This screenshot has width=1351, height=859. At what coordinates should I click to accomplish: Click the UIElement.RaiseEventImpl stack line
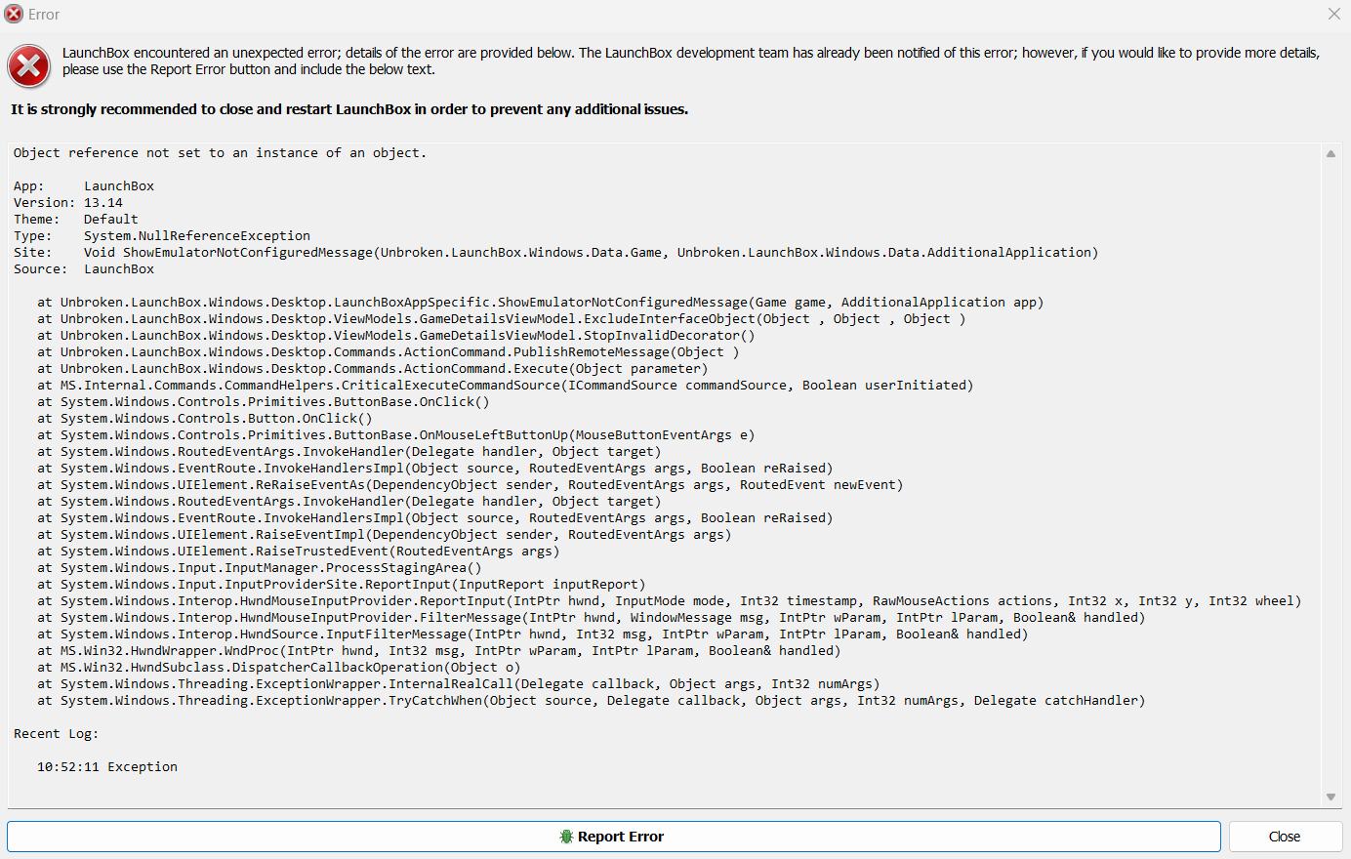(385, 535)
